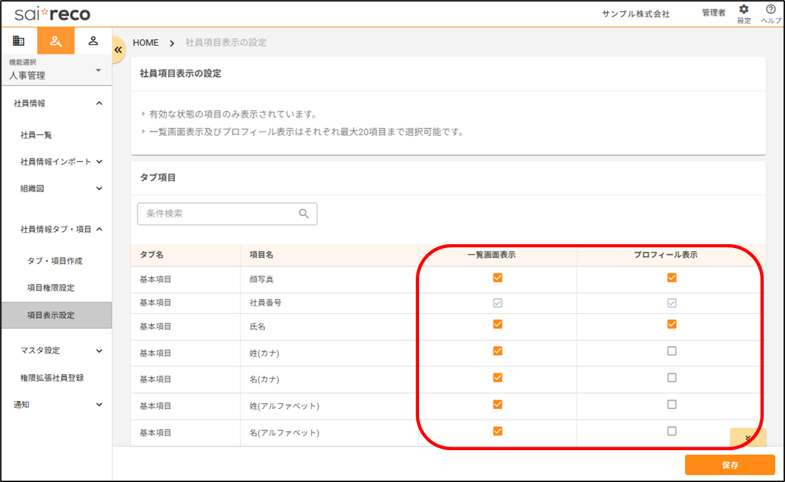The image size is (785, 482).
Task: Enable profile display for 姓(カナ)
Action: pyautogui.click(x=671, y=351)
